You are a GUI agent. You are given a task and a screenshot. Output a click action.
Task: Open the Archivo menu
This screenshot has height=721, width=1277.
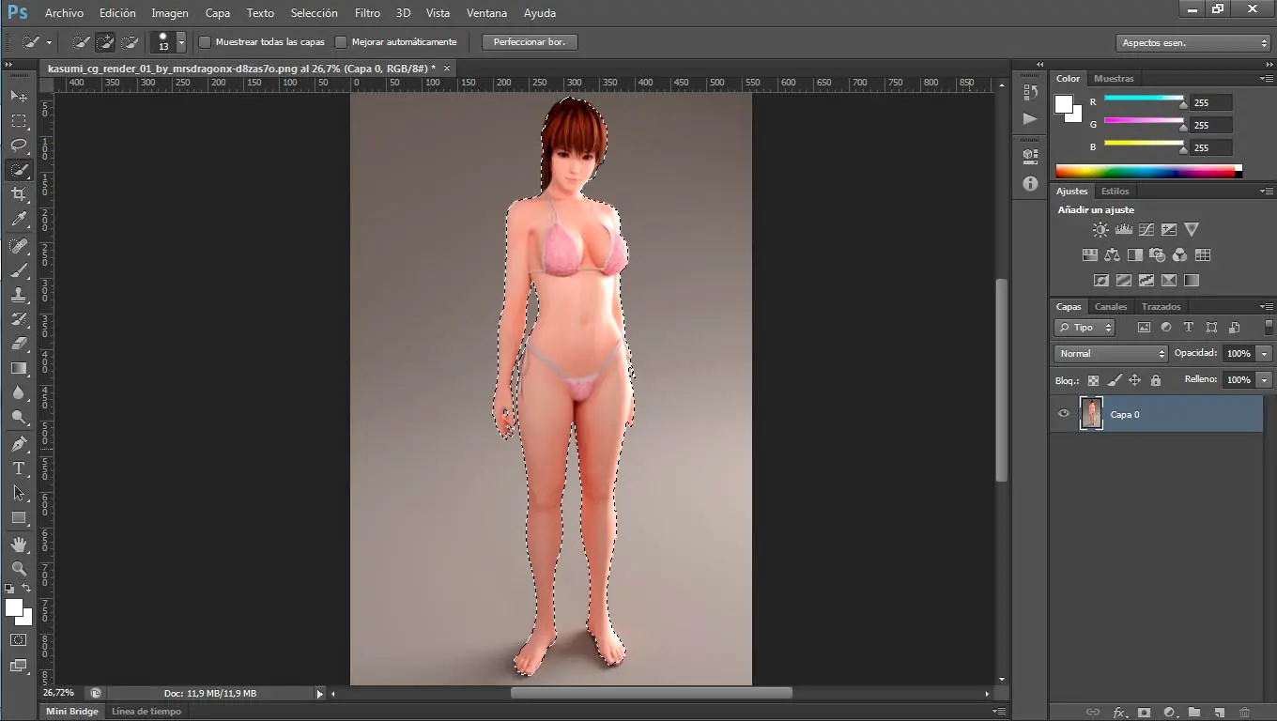(64, 13)
